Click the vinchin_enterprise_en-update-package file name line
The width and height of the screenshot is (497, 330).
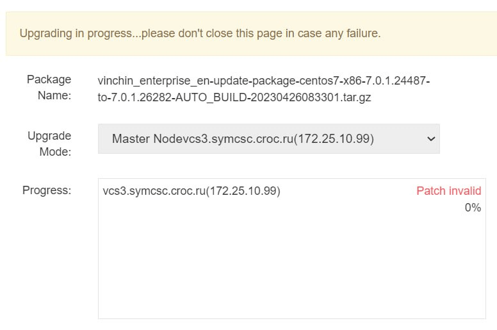pyautogui.click(x=263, y=81)
